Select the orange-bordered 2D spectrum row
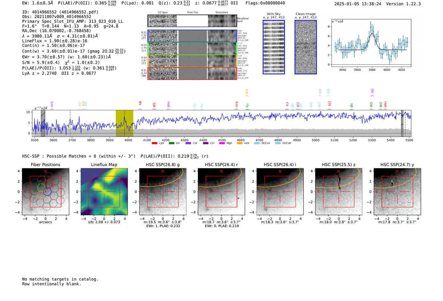Image resolution: width=443 pixels, height=301 pixels. pyautogui.click(x=192, y=61)
